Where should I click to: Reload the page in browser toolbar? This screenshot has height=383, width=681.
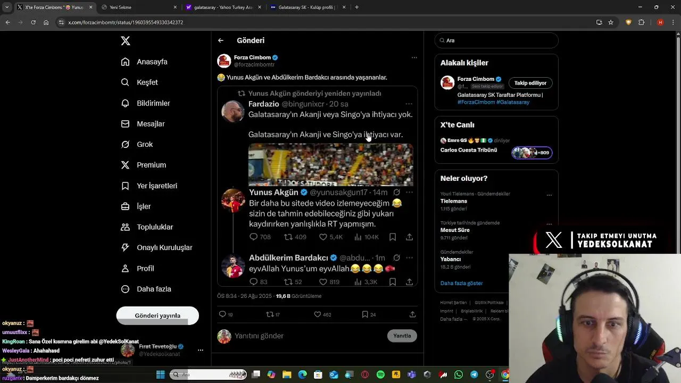point(33,22)
